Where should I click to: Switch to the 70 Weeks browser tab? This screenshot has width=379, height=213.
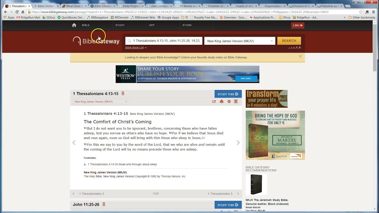click(x=188, y=6)
